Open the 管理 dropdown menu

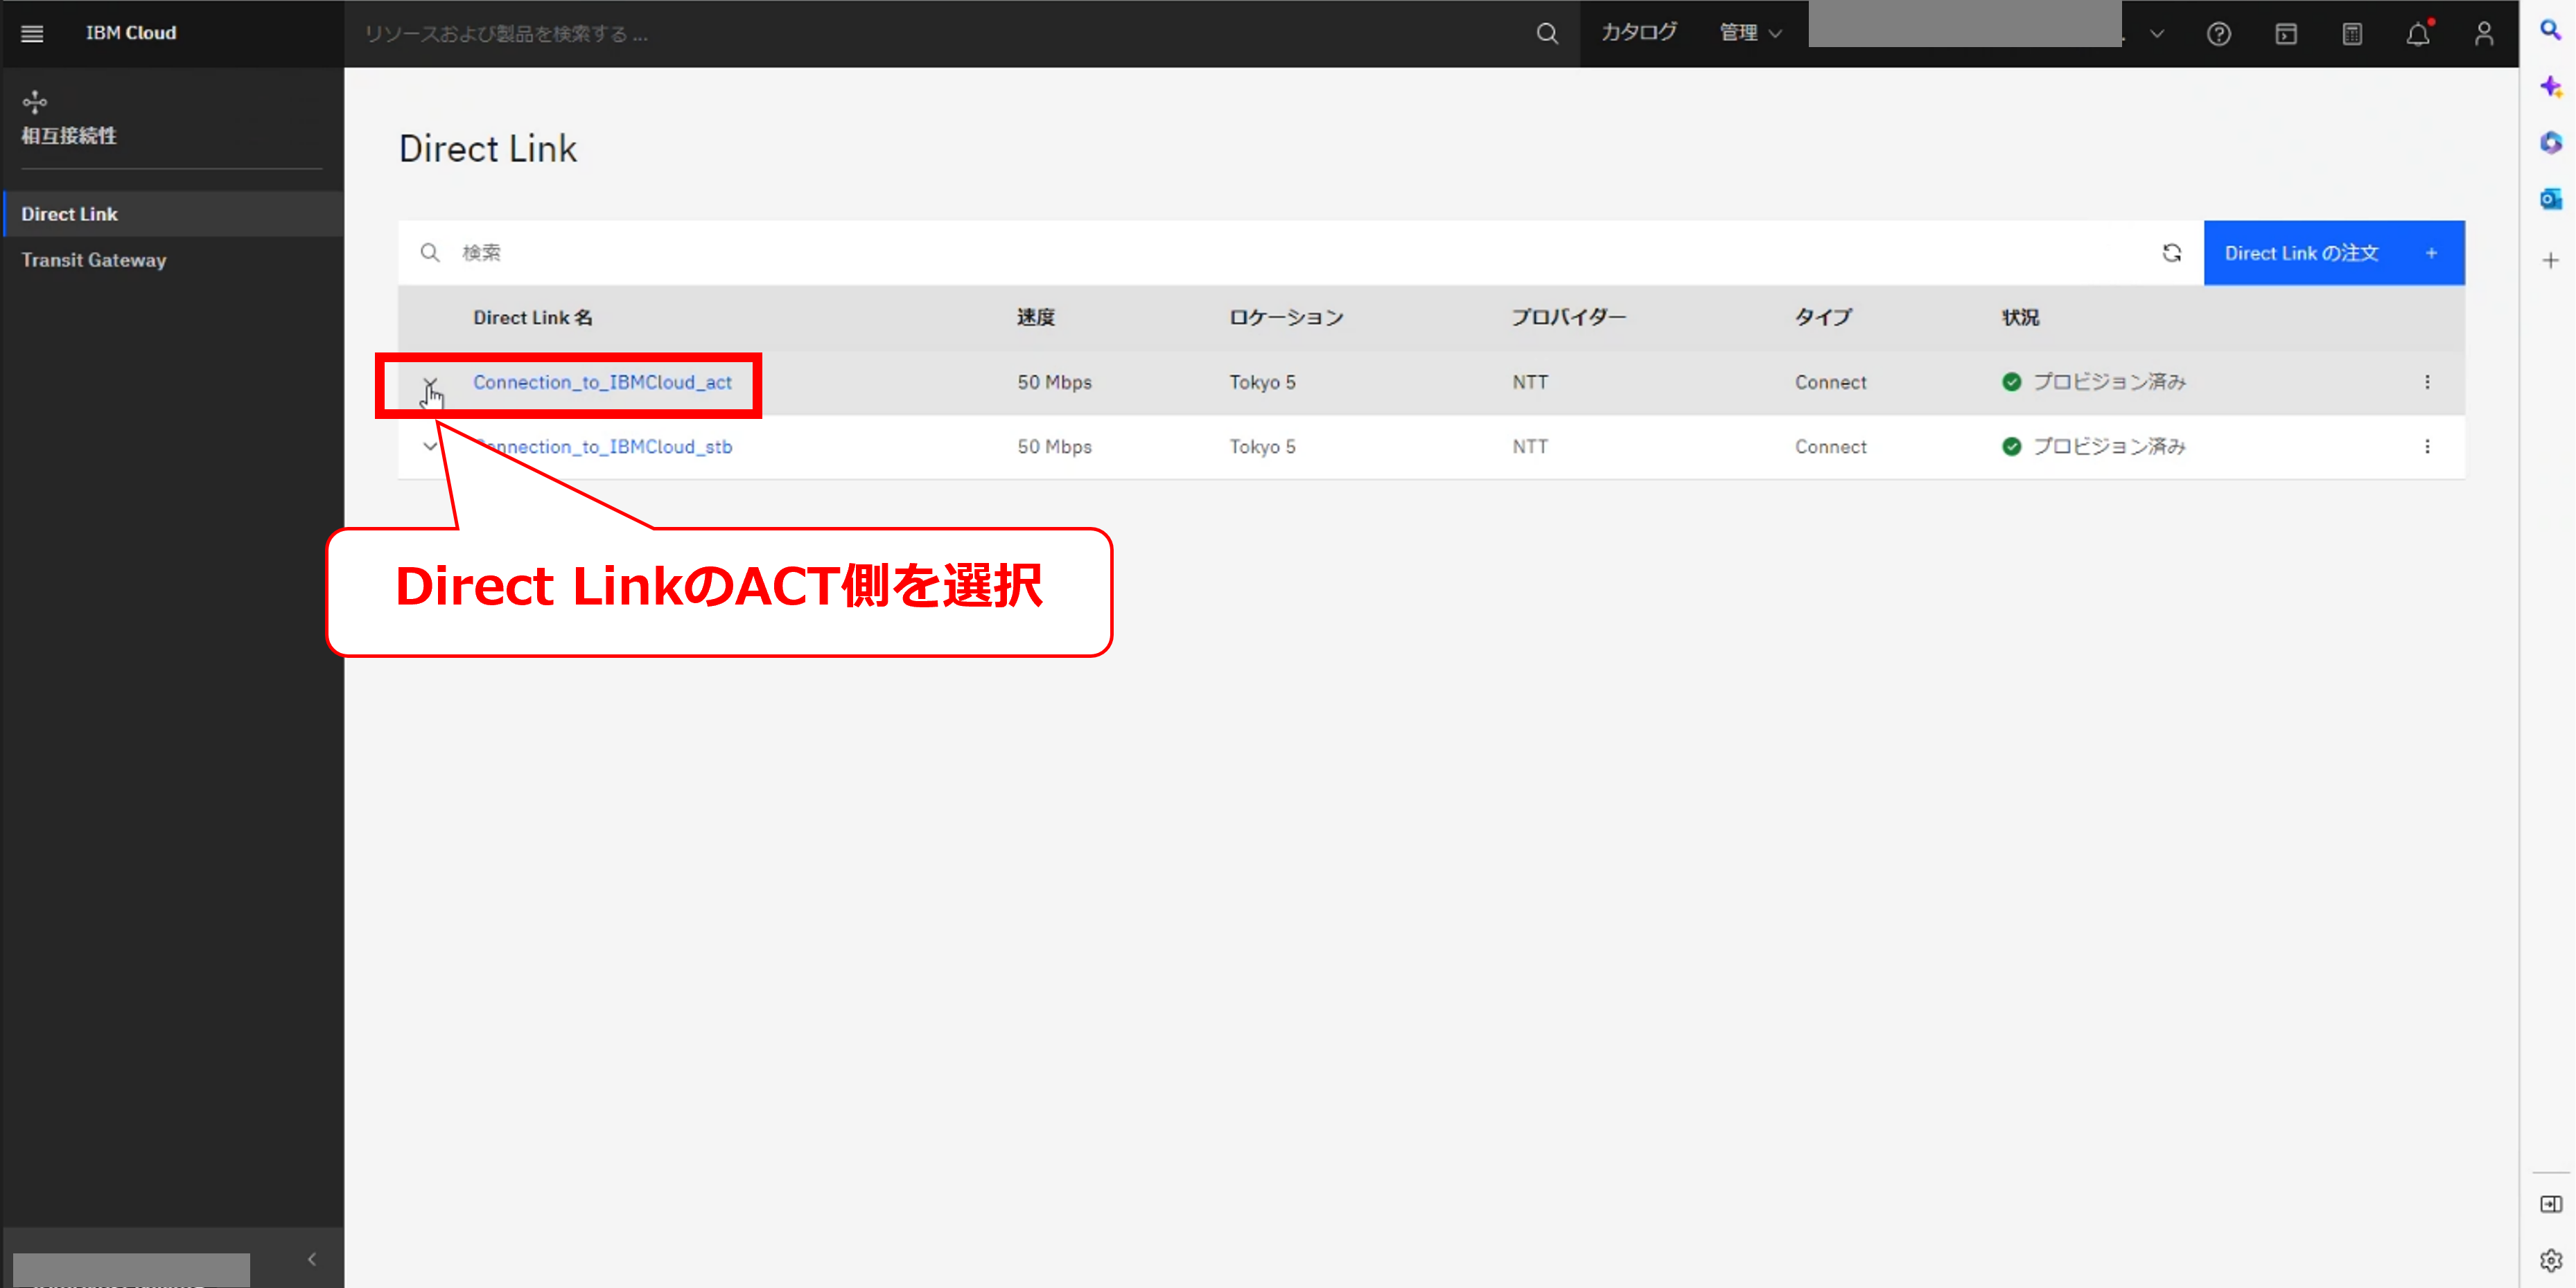pos(1749,34)
